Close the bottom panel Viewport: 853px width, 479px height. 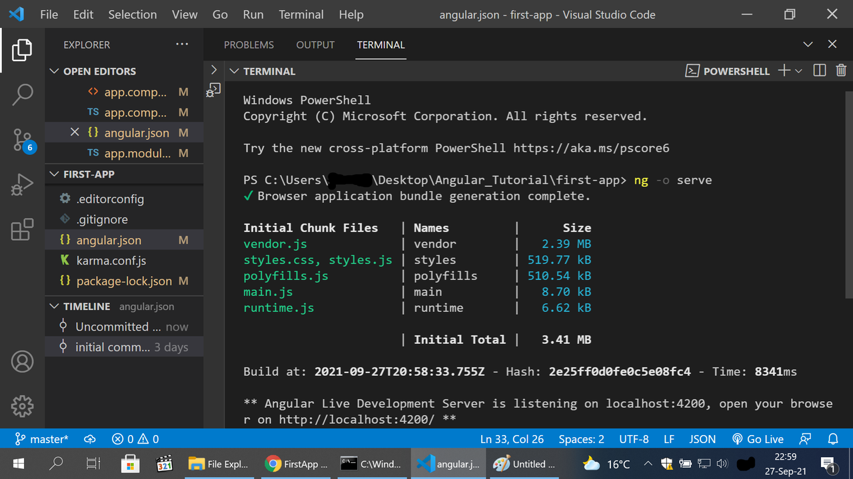[x=832, y=45]
